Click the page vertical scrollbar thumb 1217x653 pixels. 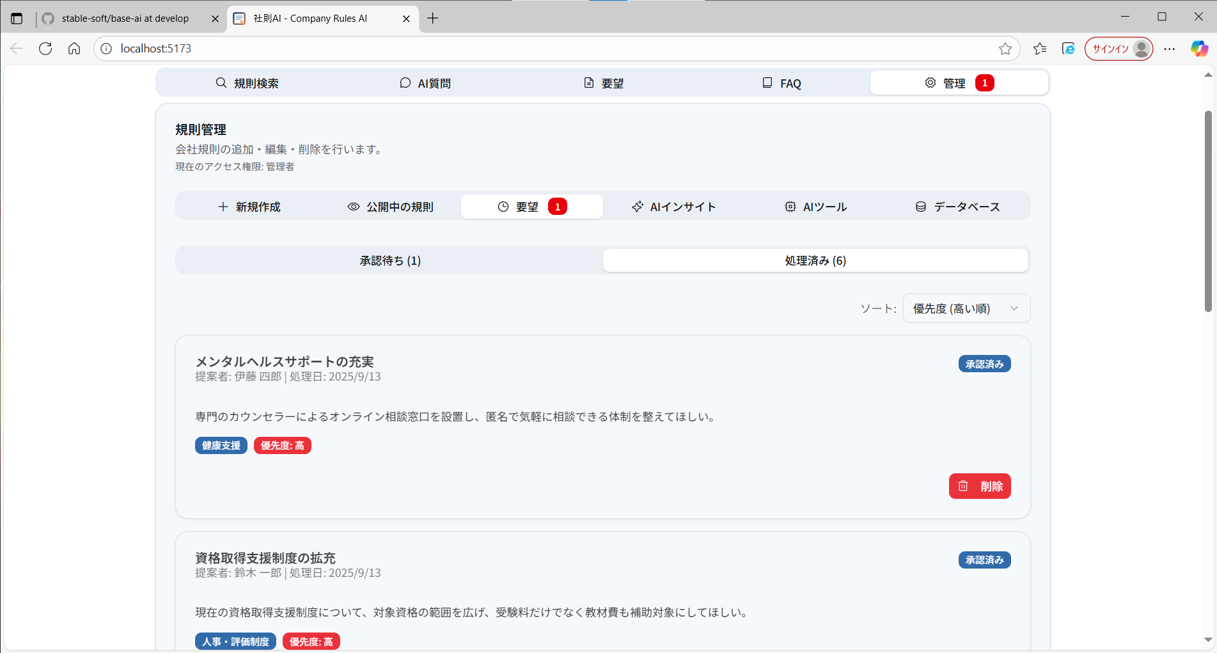[1208, 211]
